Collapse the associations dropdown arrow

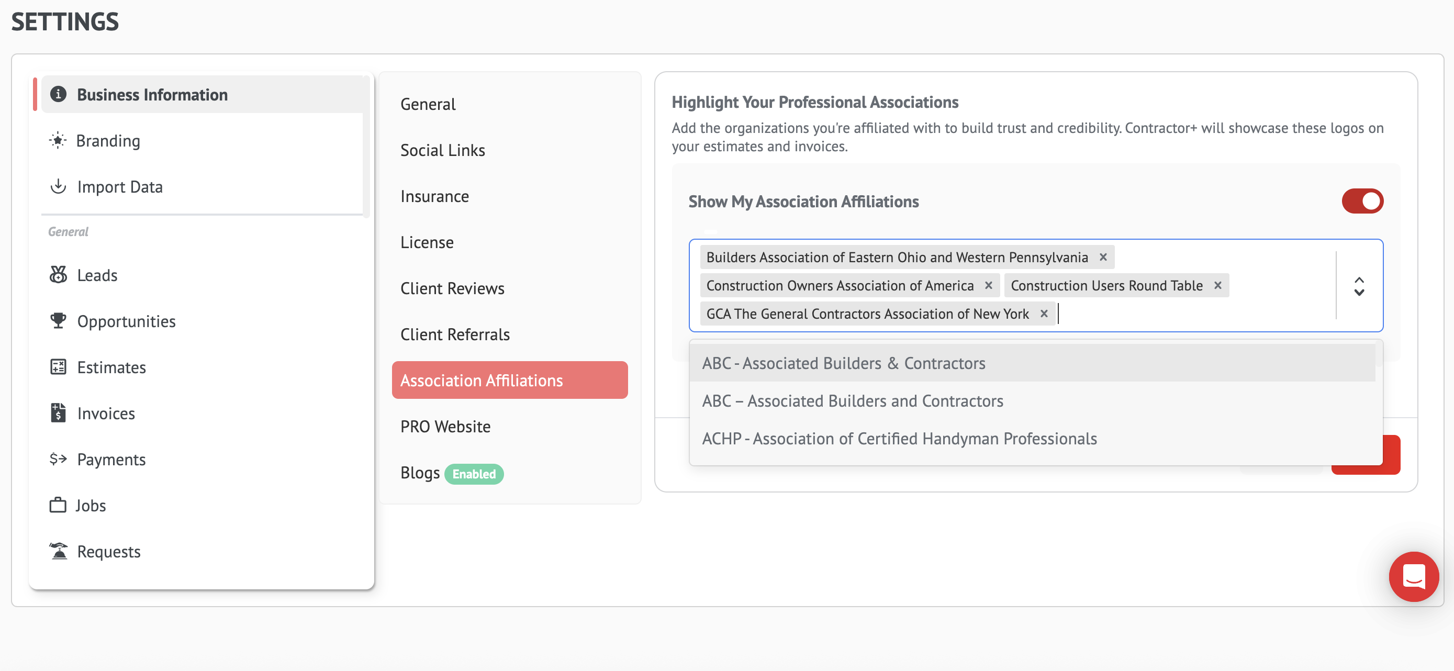click(1359, 286)
